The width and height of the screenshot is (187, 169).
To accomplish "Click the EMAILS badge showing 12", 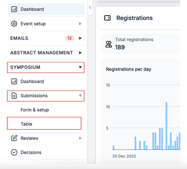I will tap(70, 38).
